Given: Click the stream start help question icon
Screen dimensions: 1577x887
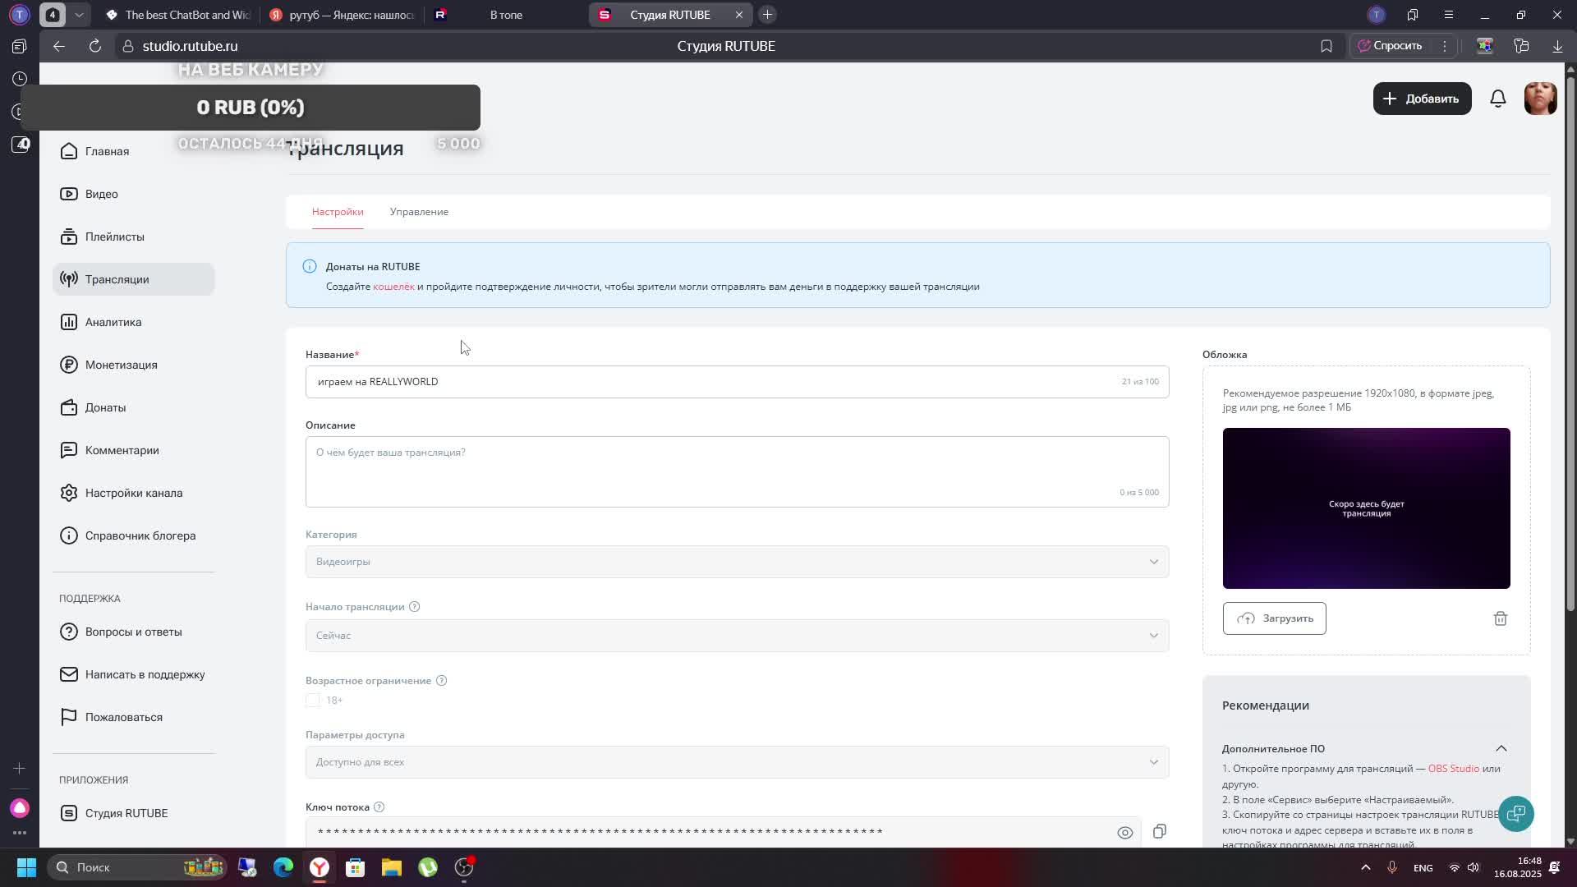Looking at the screenshot, I should tap(415, 607).
